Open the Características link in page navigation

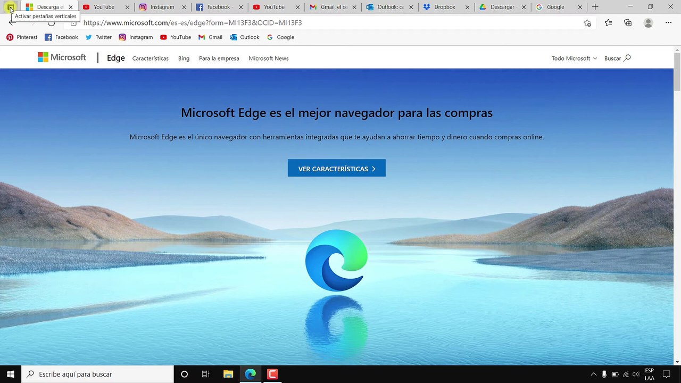coord(151,58)
